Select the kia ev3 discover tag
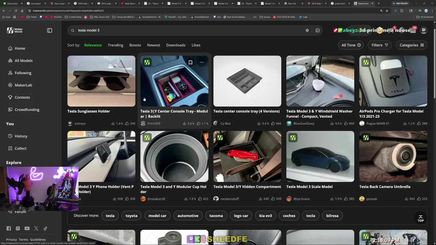The image size is (436, 245). click(266, 216)
